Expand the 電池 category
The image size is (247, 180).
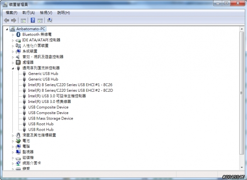click(x=13, y=141)
